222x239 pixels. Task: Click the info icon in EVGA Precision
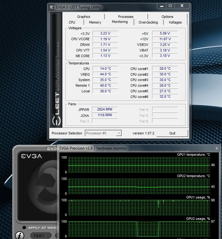20,235
